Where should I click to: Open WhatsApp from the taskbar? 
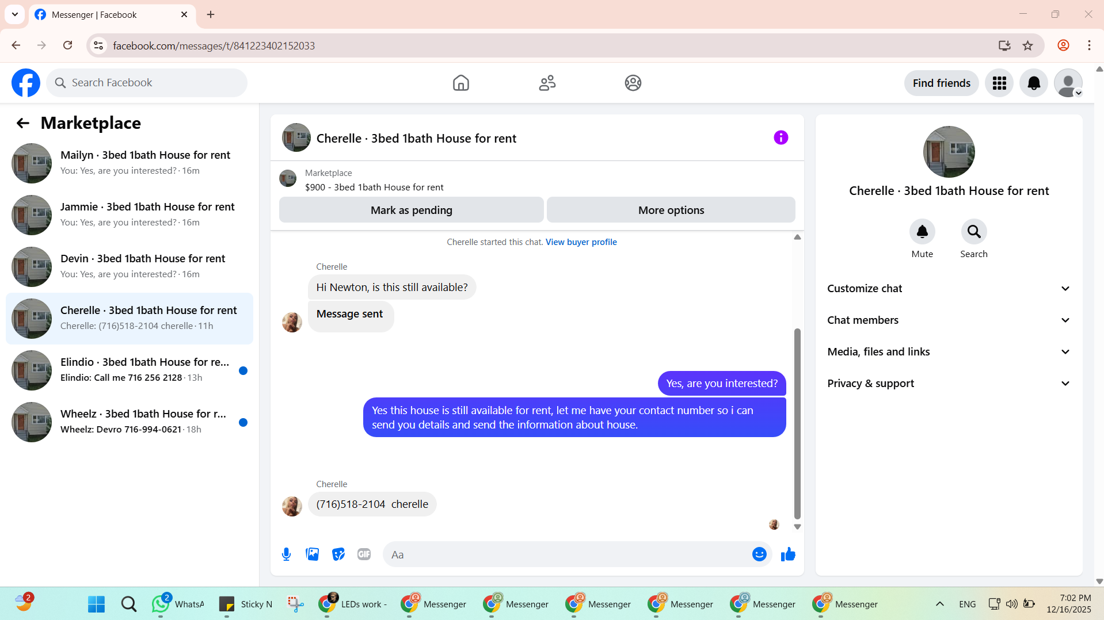point(177,604)
